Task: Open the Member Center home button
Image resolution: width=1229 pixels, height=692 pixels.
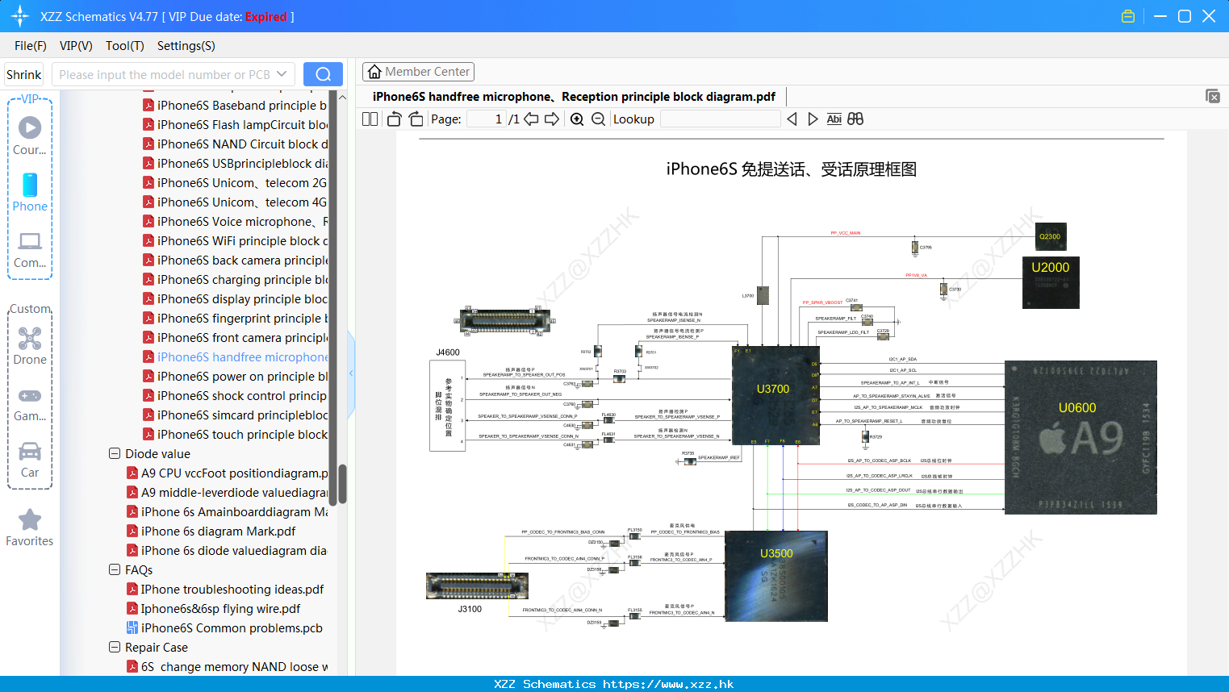Action: pyautogui.click(x=418, y=72)
